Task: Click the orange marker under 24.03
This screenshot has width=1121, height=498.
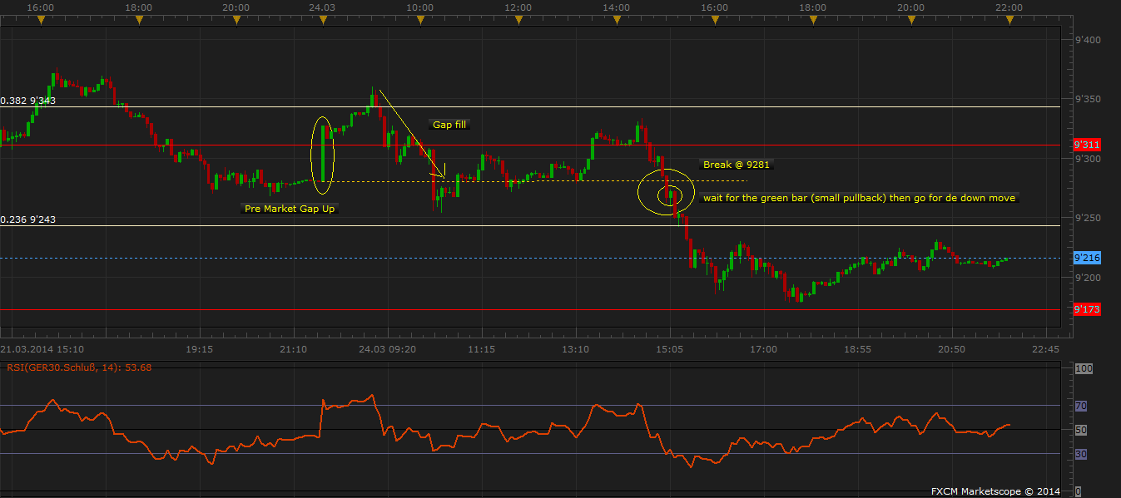Action: coord(322,20)
